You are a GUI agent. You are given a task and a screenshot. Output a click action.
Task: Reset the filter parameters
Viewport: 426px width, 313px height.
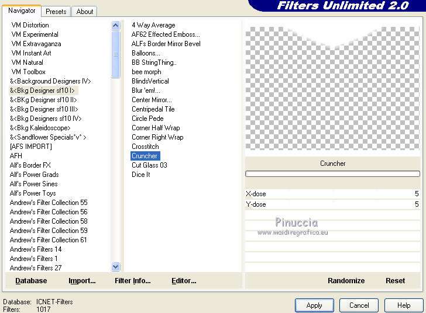click(x=396, y=281)
